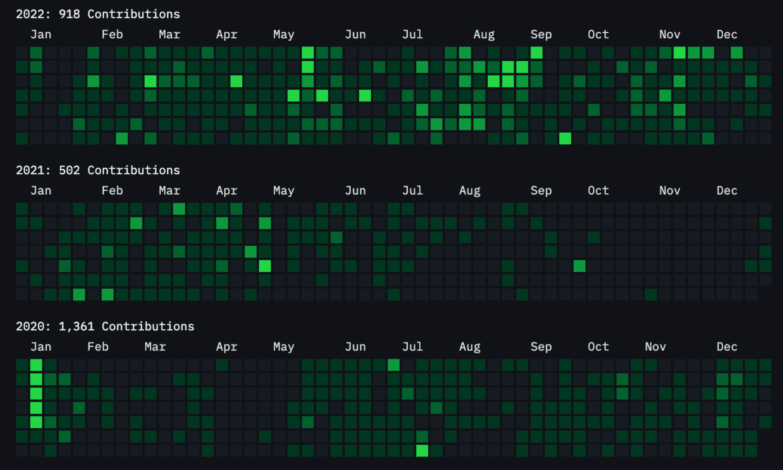Click the Jan label in the 2022 graph
Image resolution: width=783 pixels, height=470 pixels.
(x=41, y=35)
